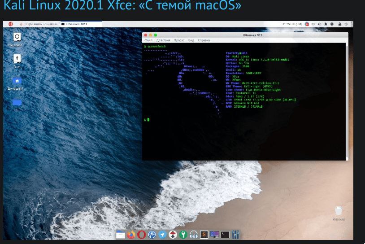This screenshot has width=365, height=244.
Task: Click the terminal window vertical scrollbar
Action: (347, 101)
